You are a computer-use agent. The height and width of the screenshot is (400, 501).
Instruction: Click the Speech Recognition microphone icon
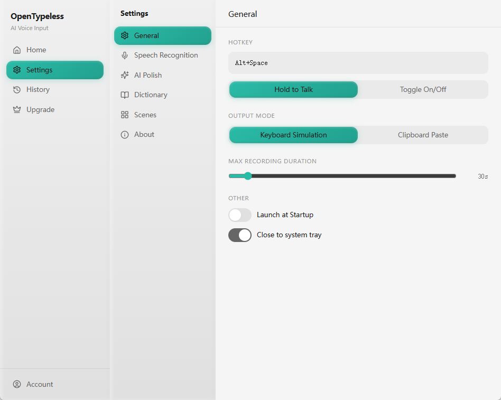125,55
